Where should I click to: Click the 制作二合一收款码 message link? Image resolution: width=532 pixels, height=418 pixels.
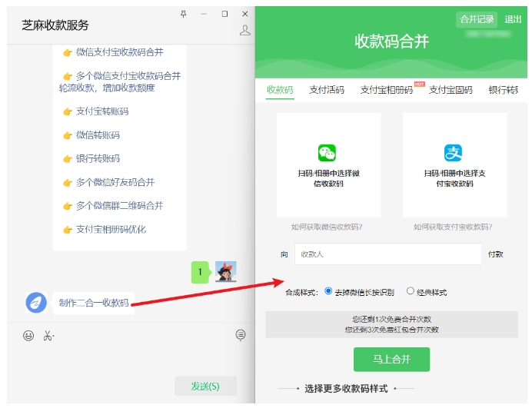click(94, 303)
